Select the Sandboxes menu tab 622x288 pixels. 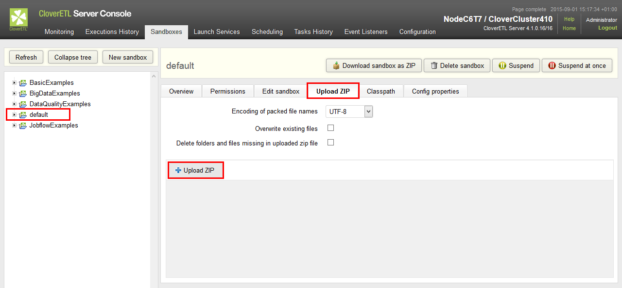[x=166, y=32]
